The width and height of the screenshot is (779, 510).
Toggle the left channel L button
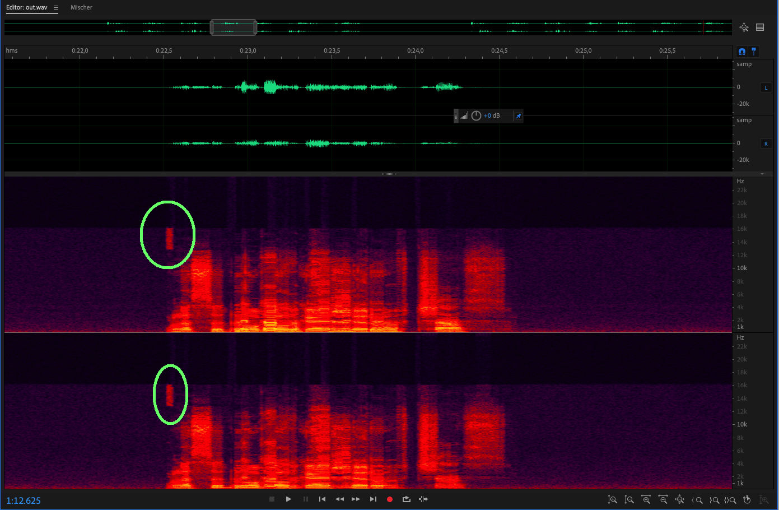click(766, 87)
